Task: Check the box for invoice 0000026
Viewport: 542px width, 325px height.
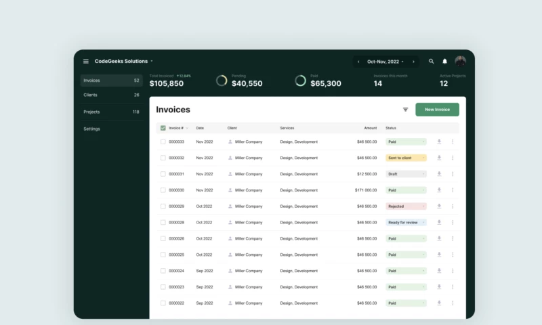Action: pyautogui.click(x=163, y=238)
